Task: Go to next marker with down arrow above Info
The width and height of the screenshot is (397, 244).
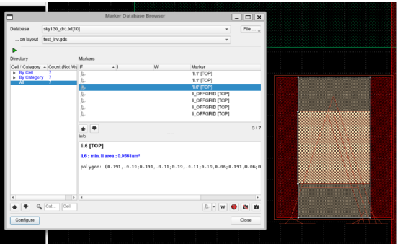Action: click(94, 129)
